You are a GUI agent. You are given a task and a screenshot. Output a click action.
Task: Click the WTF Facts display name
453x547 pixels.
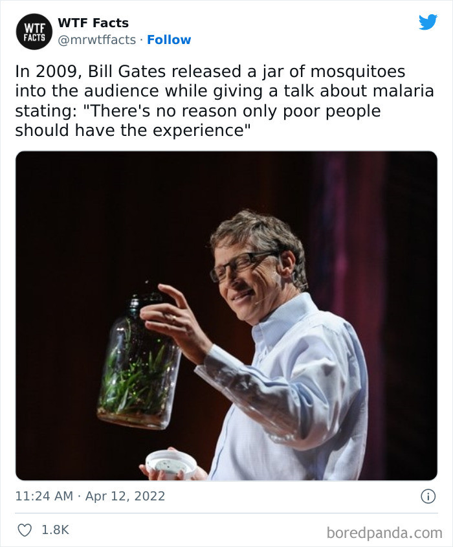[x=93, y=22]
